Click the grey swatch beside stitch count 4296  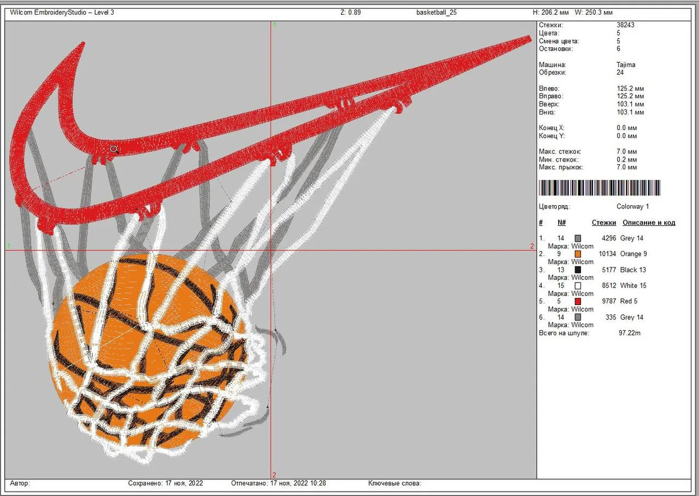[x=578, y=238]
